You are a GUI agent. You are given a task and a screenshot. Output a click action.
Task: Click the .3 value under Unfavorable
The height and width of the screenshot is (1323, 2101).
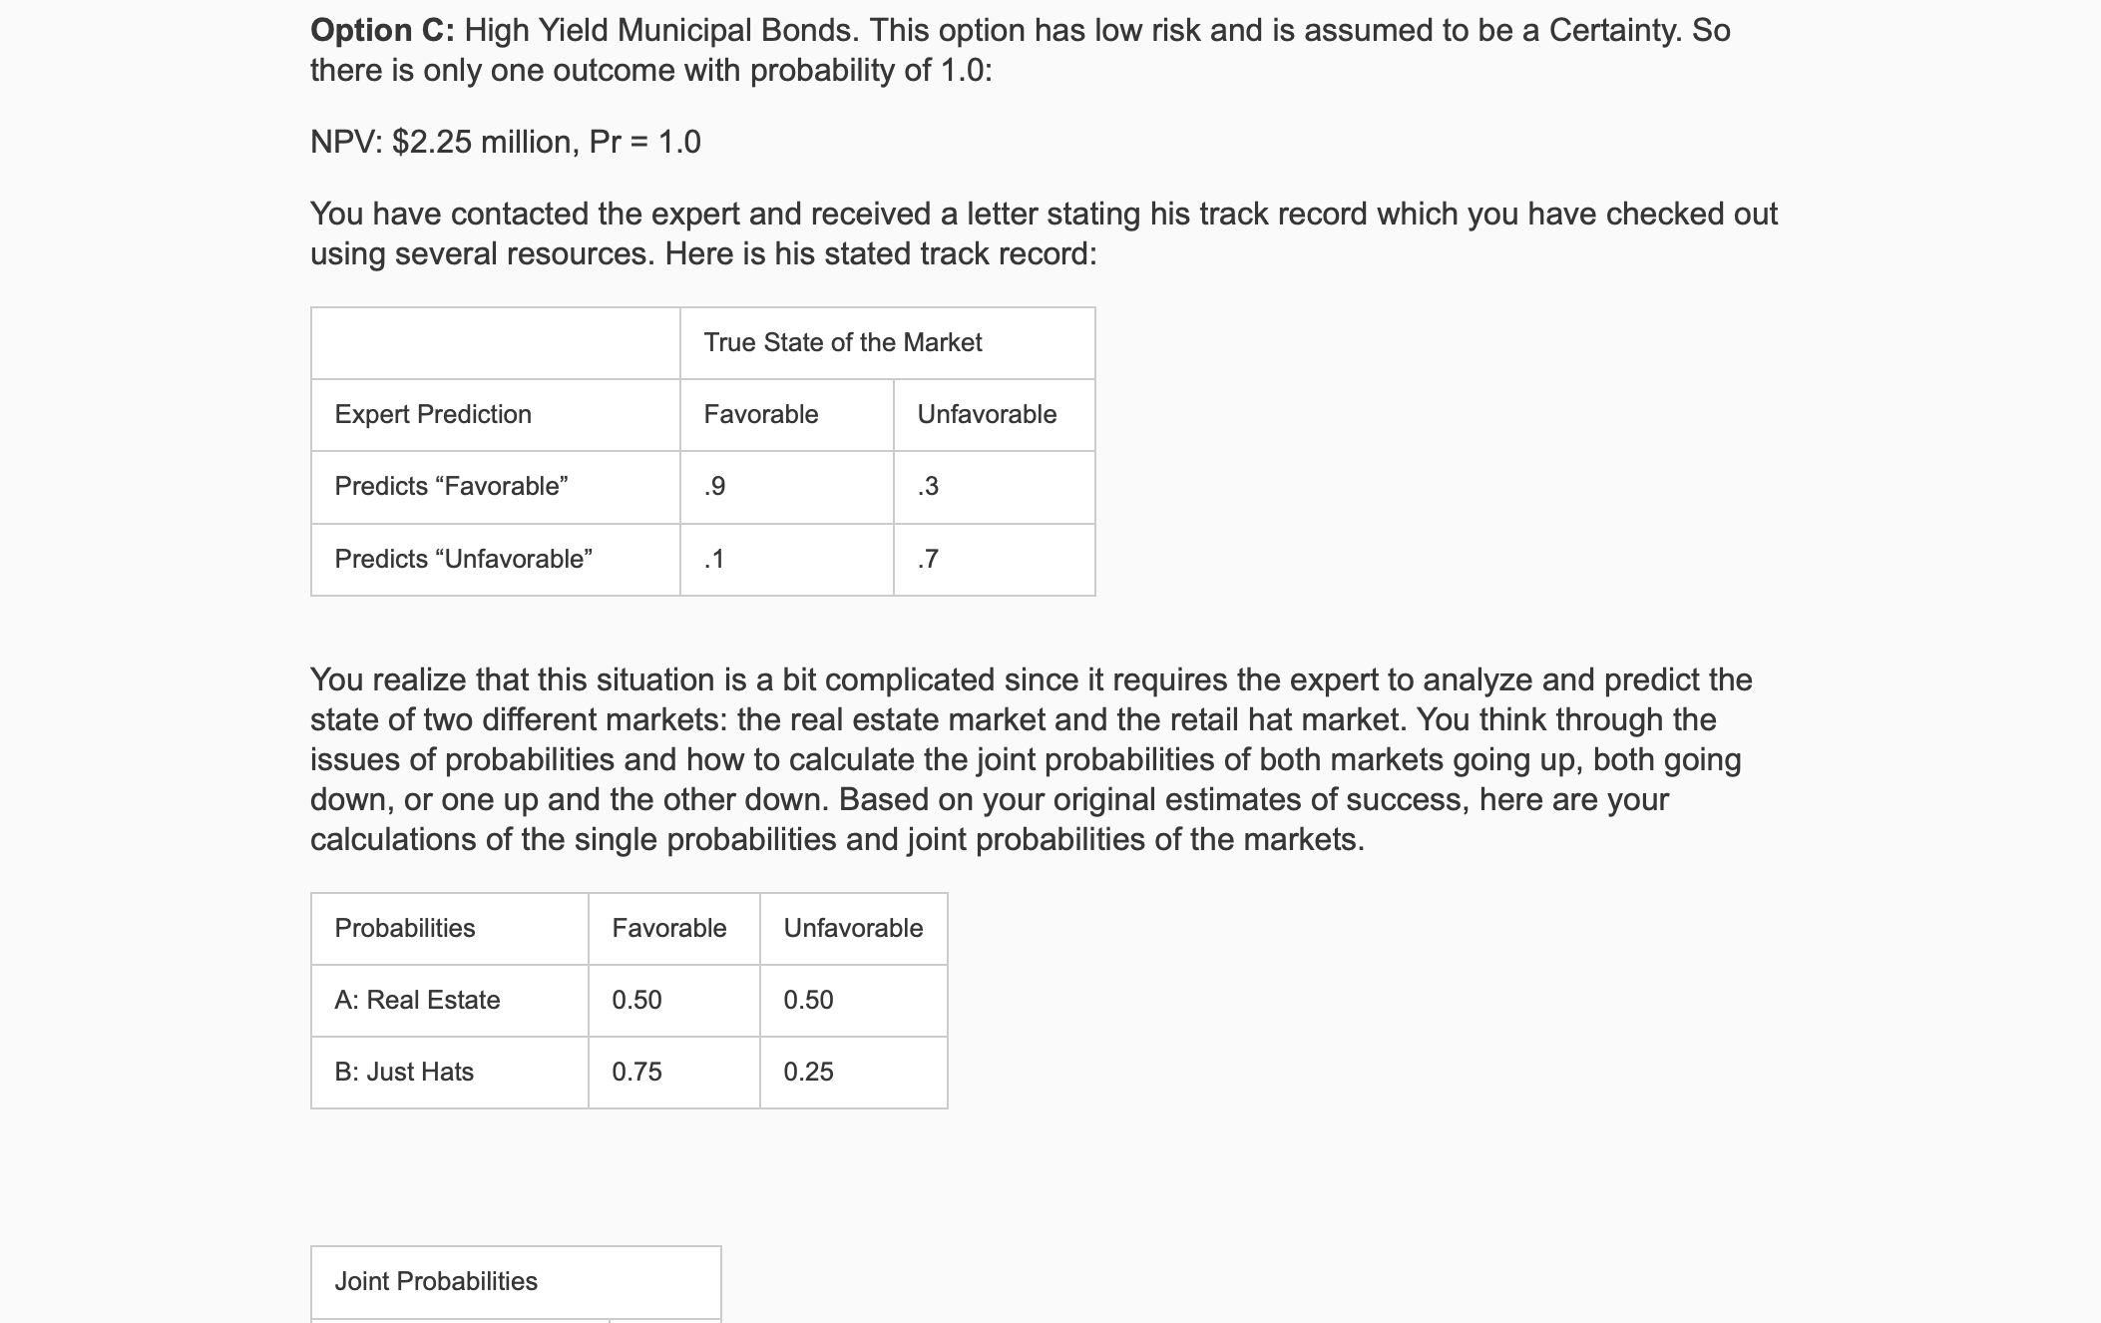pyautogui.click(x=994, y=487)
